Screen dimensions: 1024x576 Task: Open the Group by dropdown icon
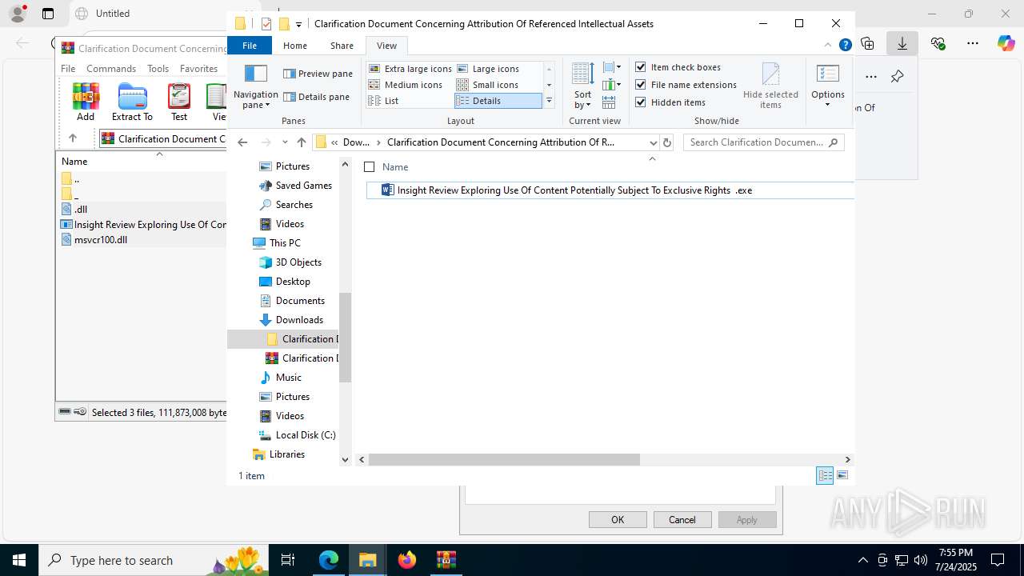(612, 67)
